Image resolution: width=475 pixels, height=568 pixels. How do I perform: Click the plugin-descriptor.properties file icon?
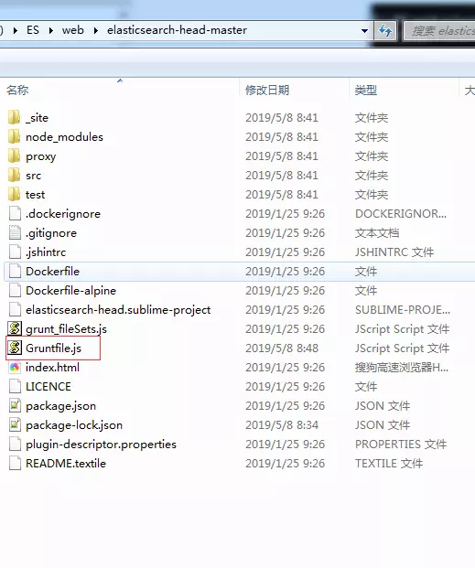tap(15, 445)
